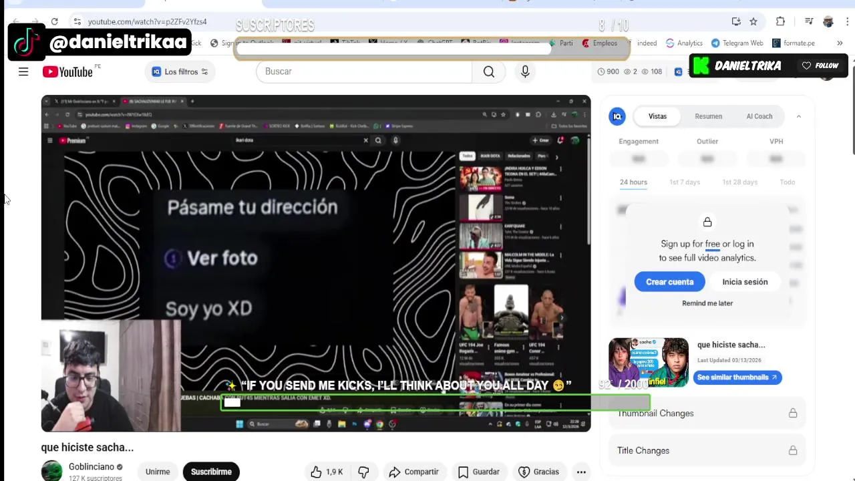Click the lock icon on Title Changes

(793, 451)
